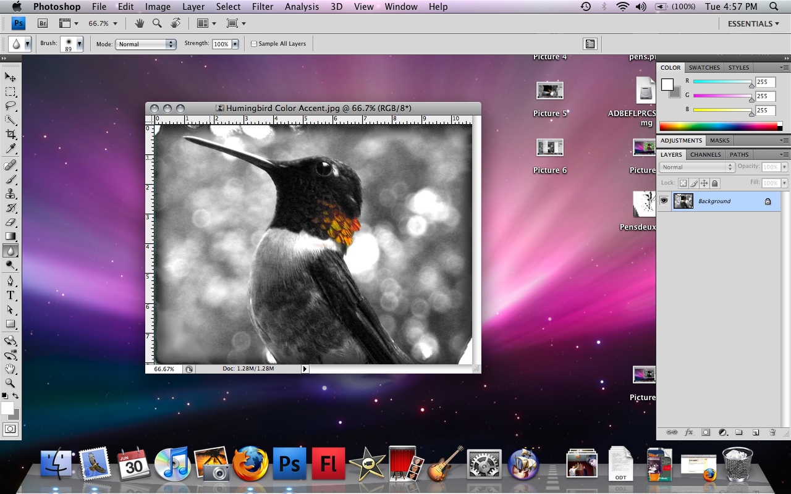
Task: Select the Blur tool in Tools panel
Action: [x=11, y=251]
